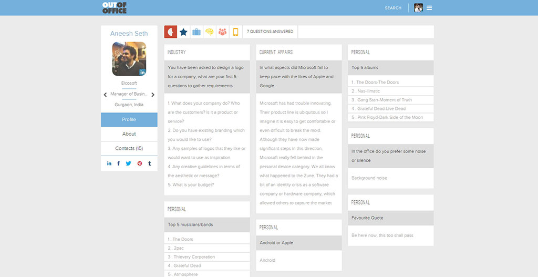Viewport: 538px width, 277px height.
Task: Click the noise or silence question
Action: (391, 156)
